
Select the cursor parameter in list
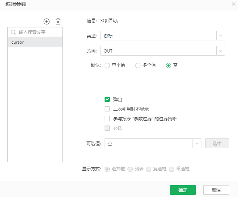click(x=35, y=42)
